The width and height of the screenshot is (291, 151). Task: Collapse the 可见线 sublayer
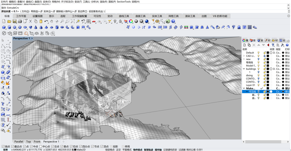(x=247, y=92)
